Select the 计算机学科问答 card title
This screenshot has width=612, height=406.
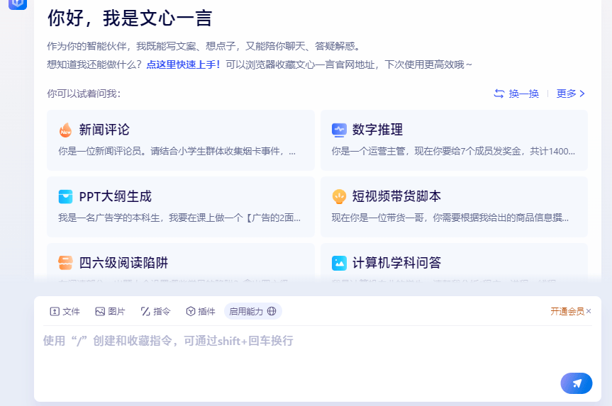pyautogui.click(x=396, y=263)
